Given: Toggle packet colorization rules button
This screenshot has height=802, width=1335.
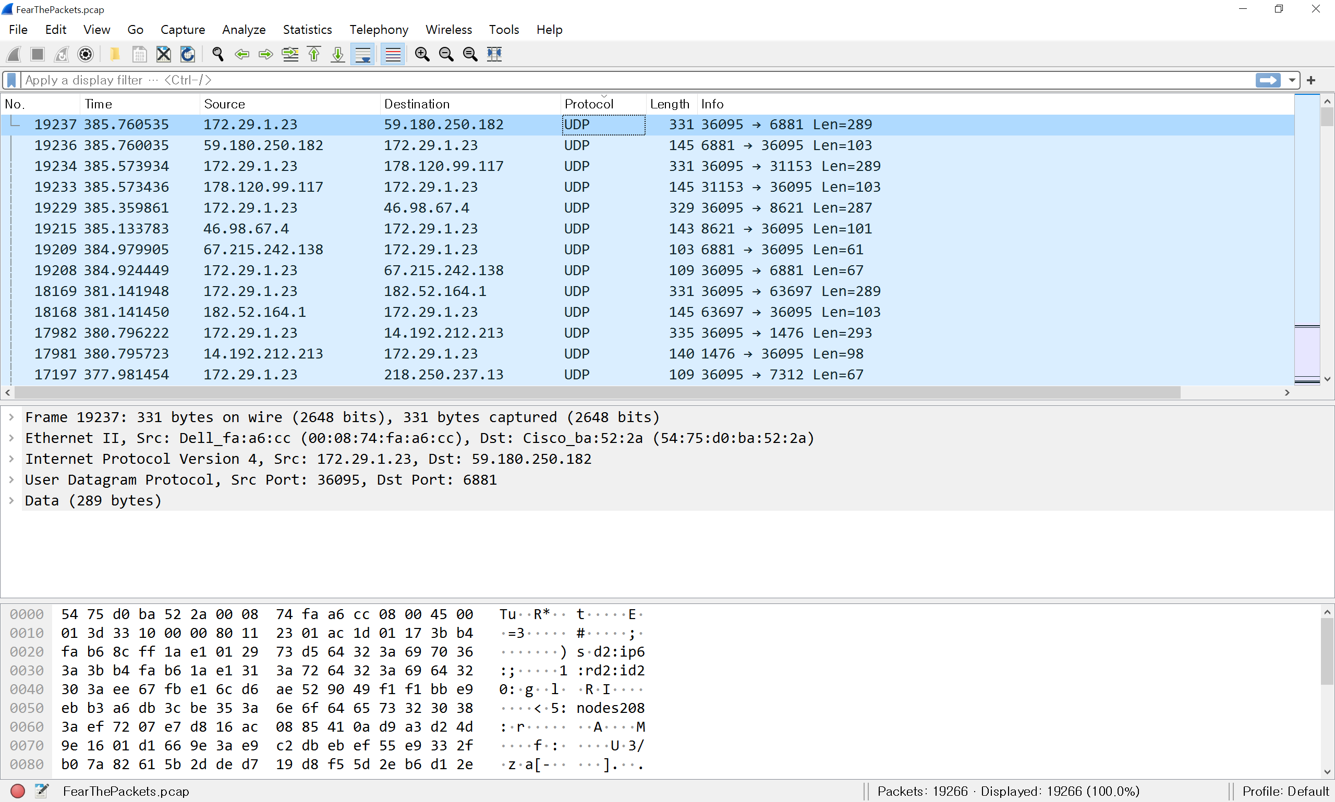Looking at the screenshot, I should [x=393, y=54].
